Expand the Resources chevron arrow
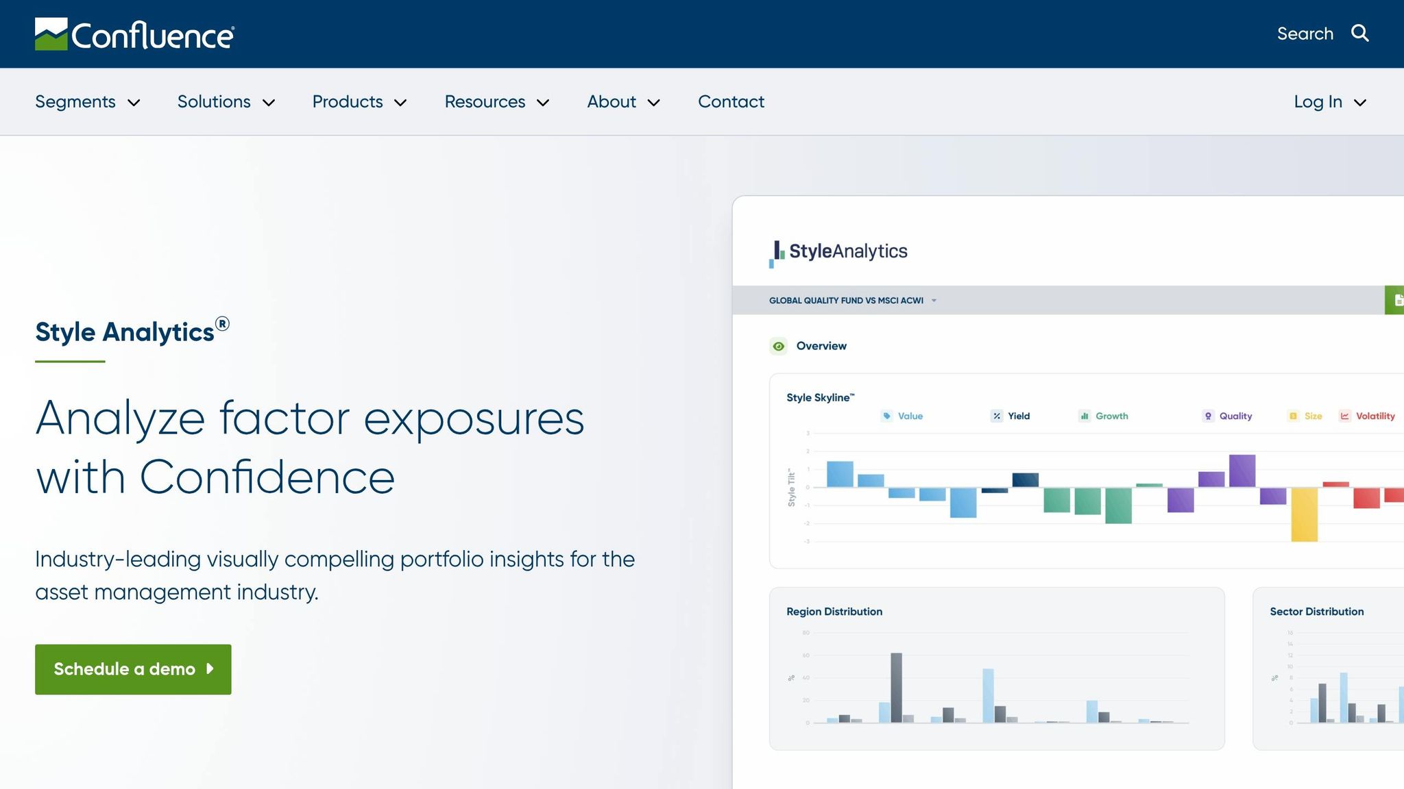 (544, 103)
